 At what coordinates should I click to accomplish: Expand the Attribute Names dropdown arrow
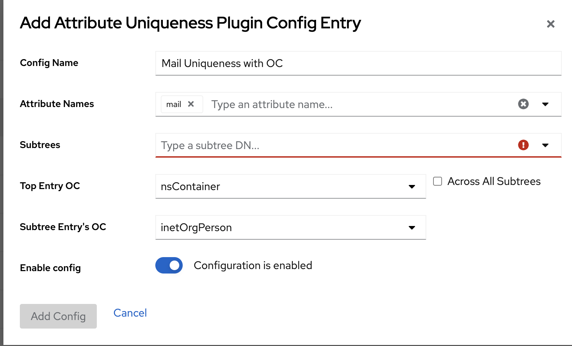point(545,104)
